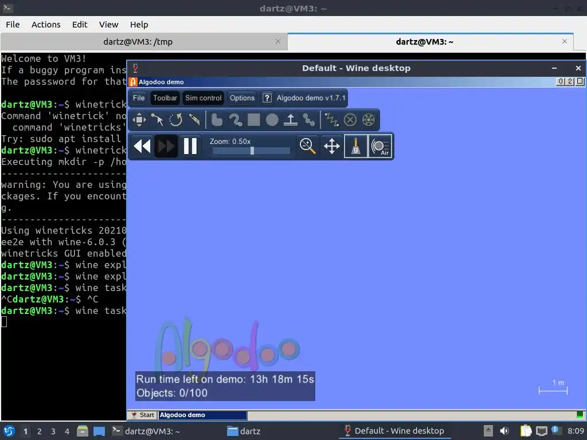Click the greyed Redo forward button
This screenshot has width=587, height=440.
[x=166, y=146]
